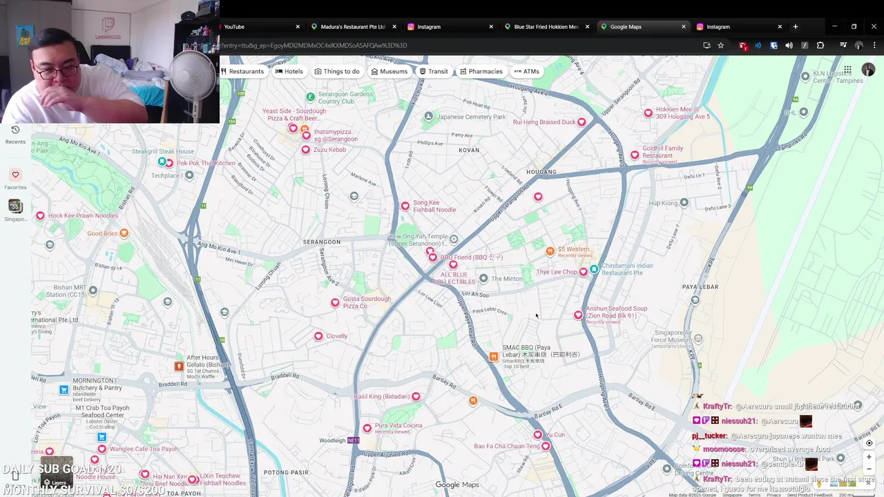This screenshot has width=884, height=497.
Task: Open the Send Product Feedback link
Action: 809,494
